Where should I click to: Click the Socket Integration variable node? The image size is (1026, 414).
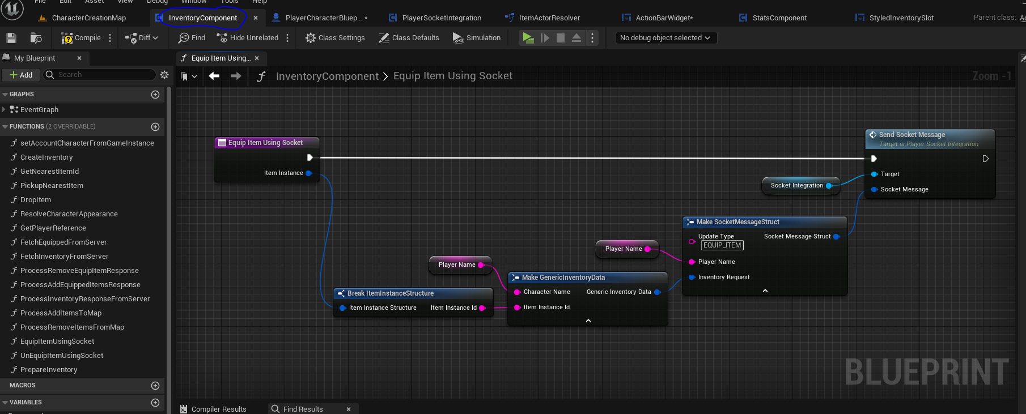pyautogui.click(x=802, y=185)
